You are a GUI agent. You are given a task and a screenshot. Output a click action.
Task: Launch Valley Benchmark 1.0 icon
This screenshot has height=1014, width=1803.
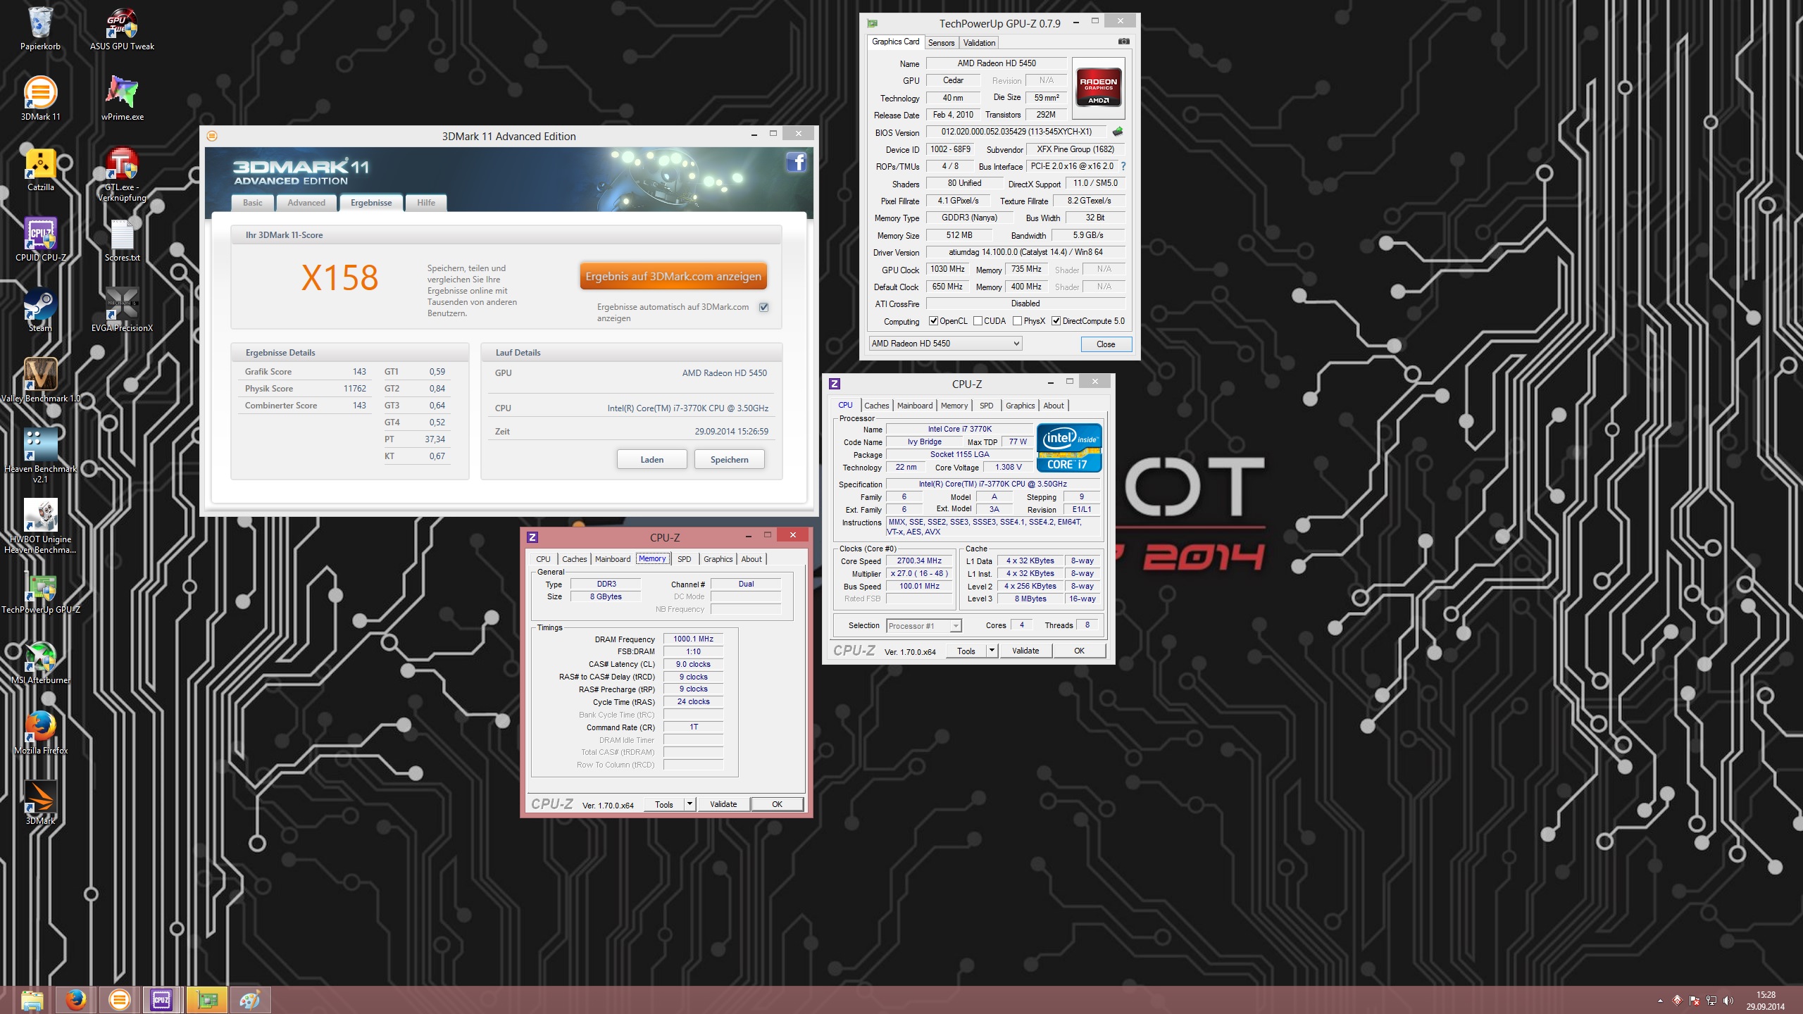pyautogui.click(x=40, y=380)
